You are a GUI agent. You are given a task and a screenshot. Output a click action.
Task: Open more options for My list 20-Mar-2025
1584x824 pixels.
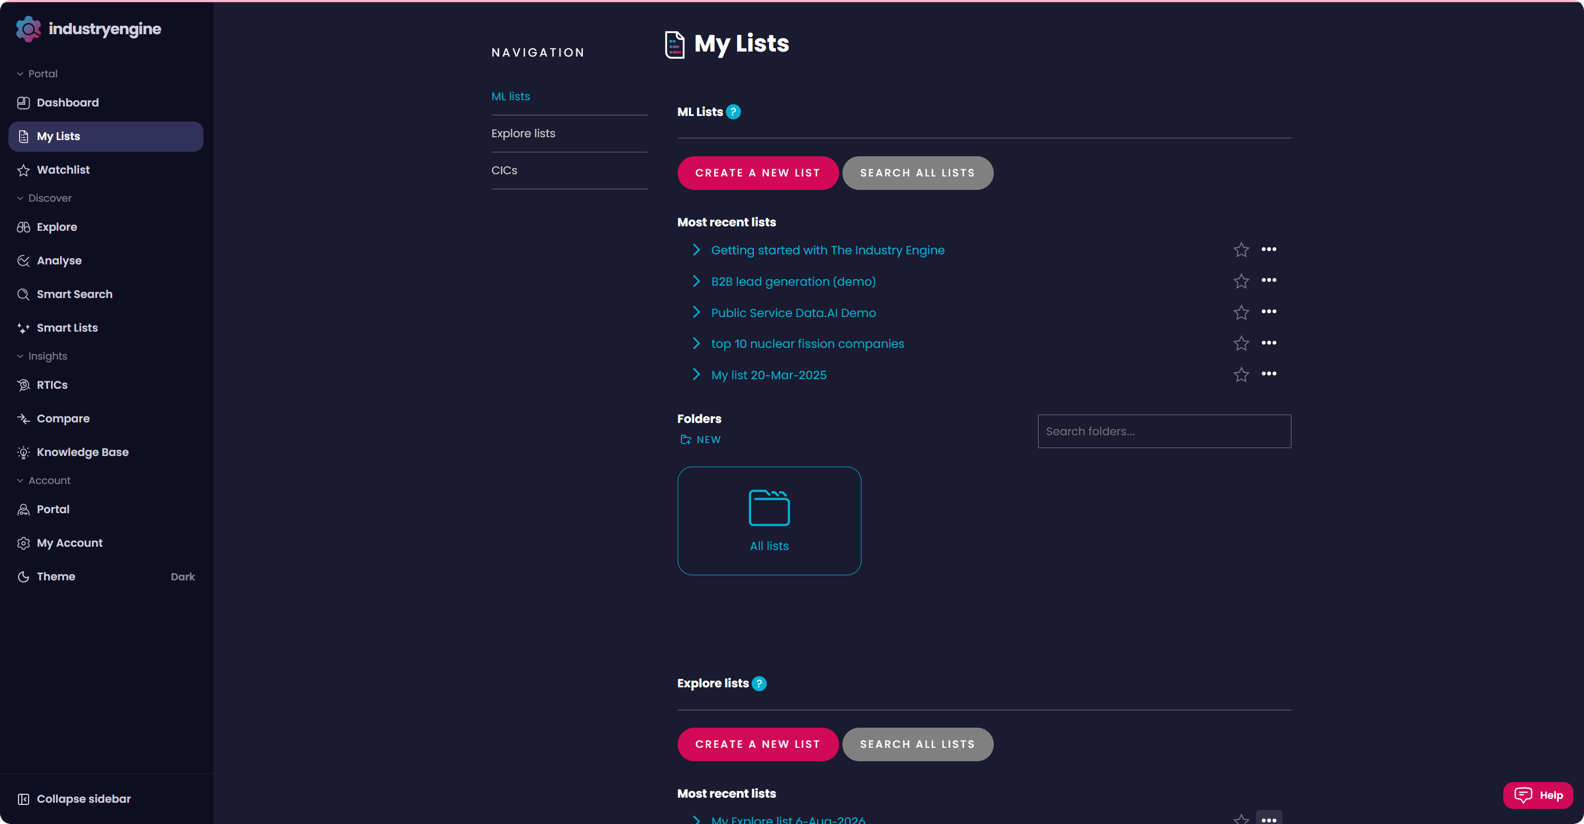click(x=1268, y=374)
